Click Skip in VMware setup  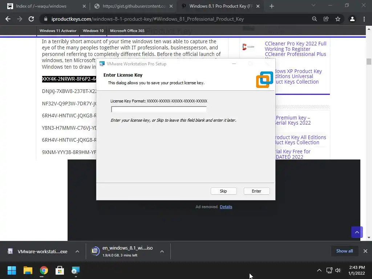223,191
